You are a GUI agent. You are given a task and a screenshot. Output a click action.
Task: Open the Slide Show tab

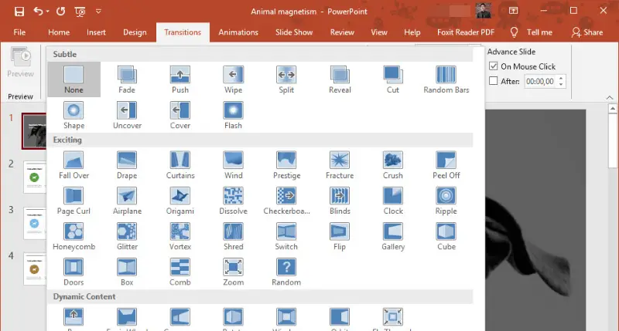point(294,32)
